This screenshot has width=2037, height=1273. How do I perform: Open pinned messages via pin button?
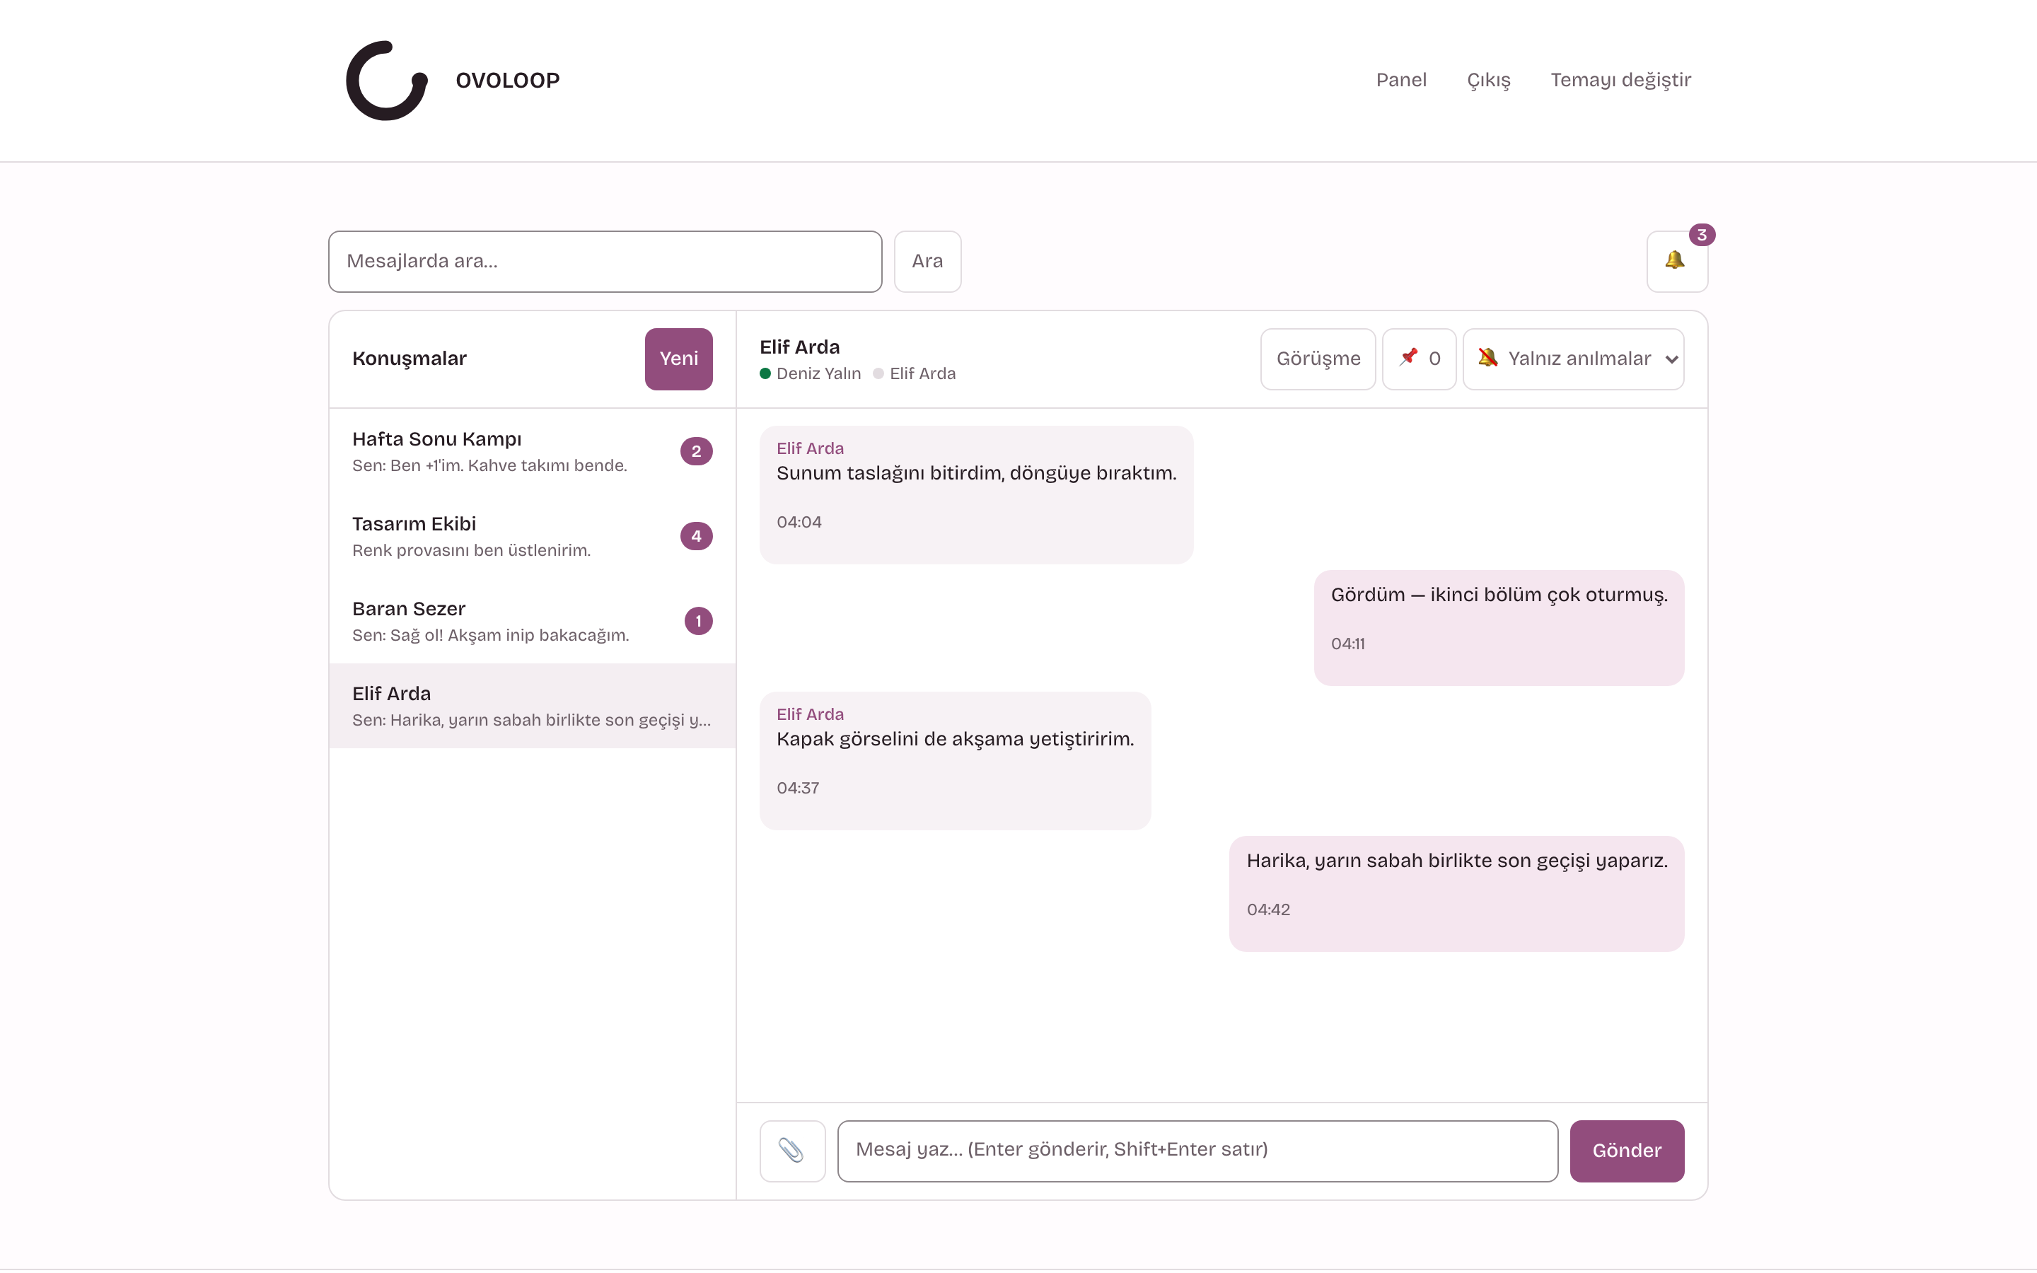tap(1418, 359)
